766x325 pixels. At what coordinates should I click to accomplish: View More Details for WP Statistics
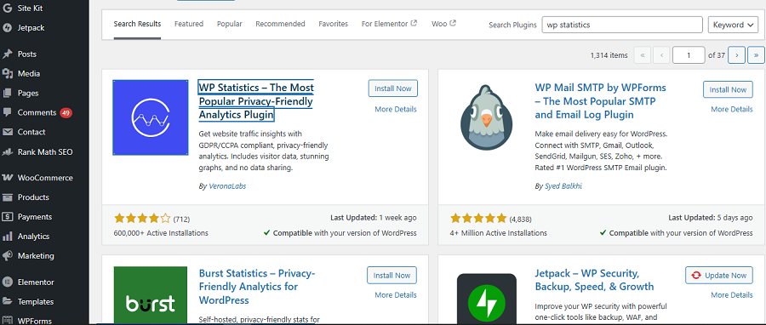(x=396, y=109)
